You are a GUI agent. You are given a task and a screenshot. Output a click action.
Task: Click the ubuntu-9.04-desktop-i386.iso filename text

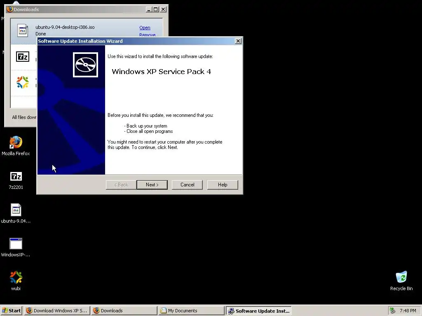[x=65, y=27]
